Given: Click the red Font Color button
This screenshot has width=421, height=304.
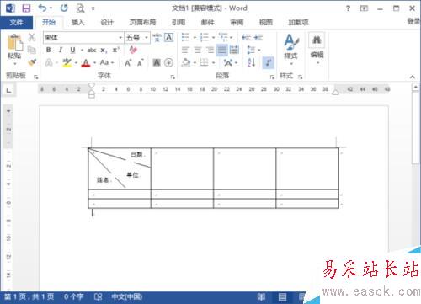Looking at the screenshot, I should point(86,62).
